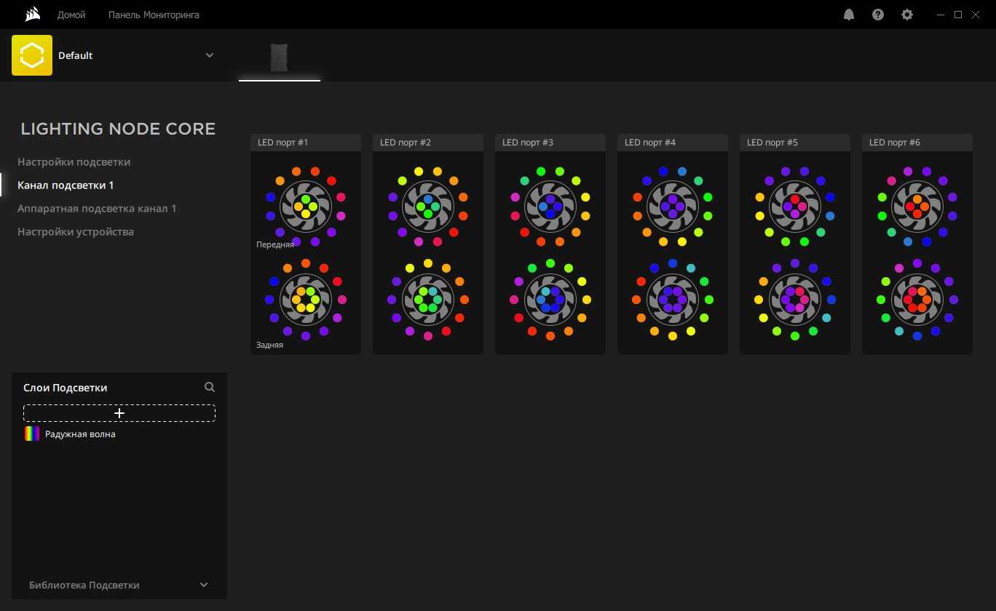Select the front fan icon in LED порт #3
This screenshot has width=996, height=611.
click(x=550, y=207)
